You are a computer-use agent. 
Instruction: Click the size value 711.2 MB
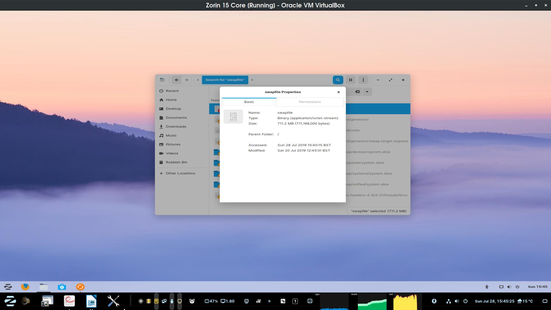(303, 123)
